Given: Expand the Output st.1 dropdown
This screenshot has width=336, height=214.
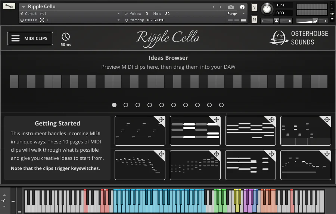Looking at the screenshot, I should (118, 14).
